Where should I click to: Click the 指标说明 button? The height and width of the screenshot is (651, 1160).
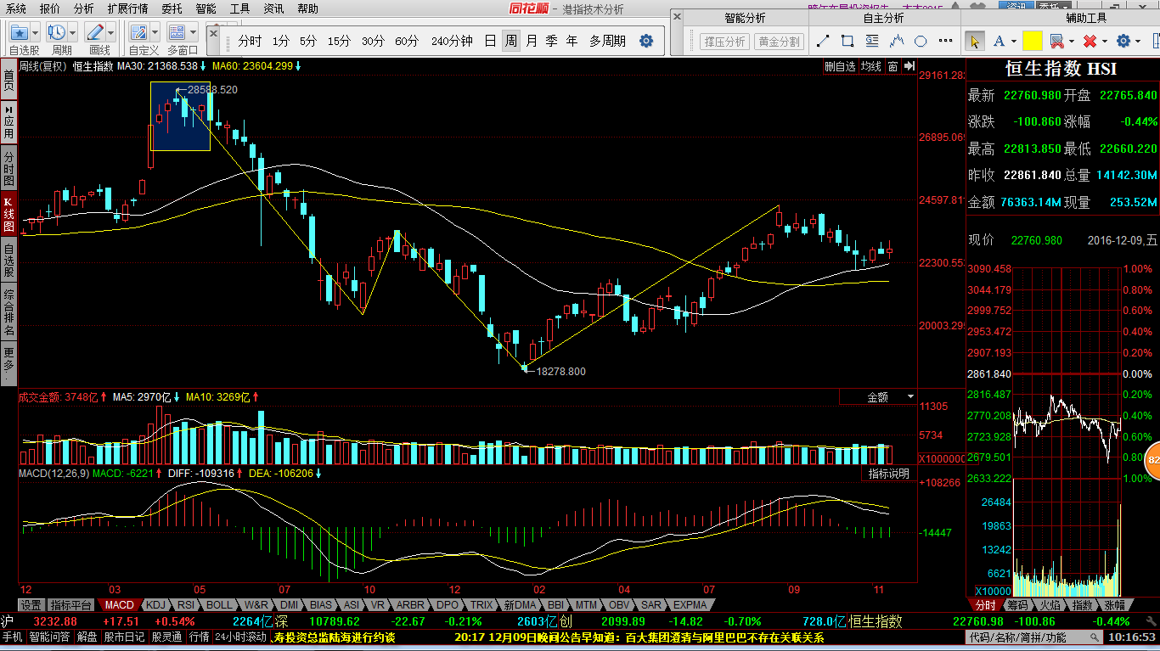point(889,474)
